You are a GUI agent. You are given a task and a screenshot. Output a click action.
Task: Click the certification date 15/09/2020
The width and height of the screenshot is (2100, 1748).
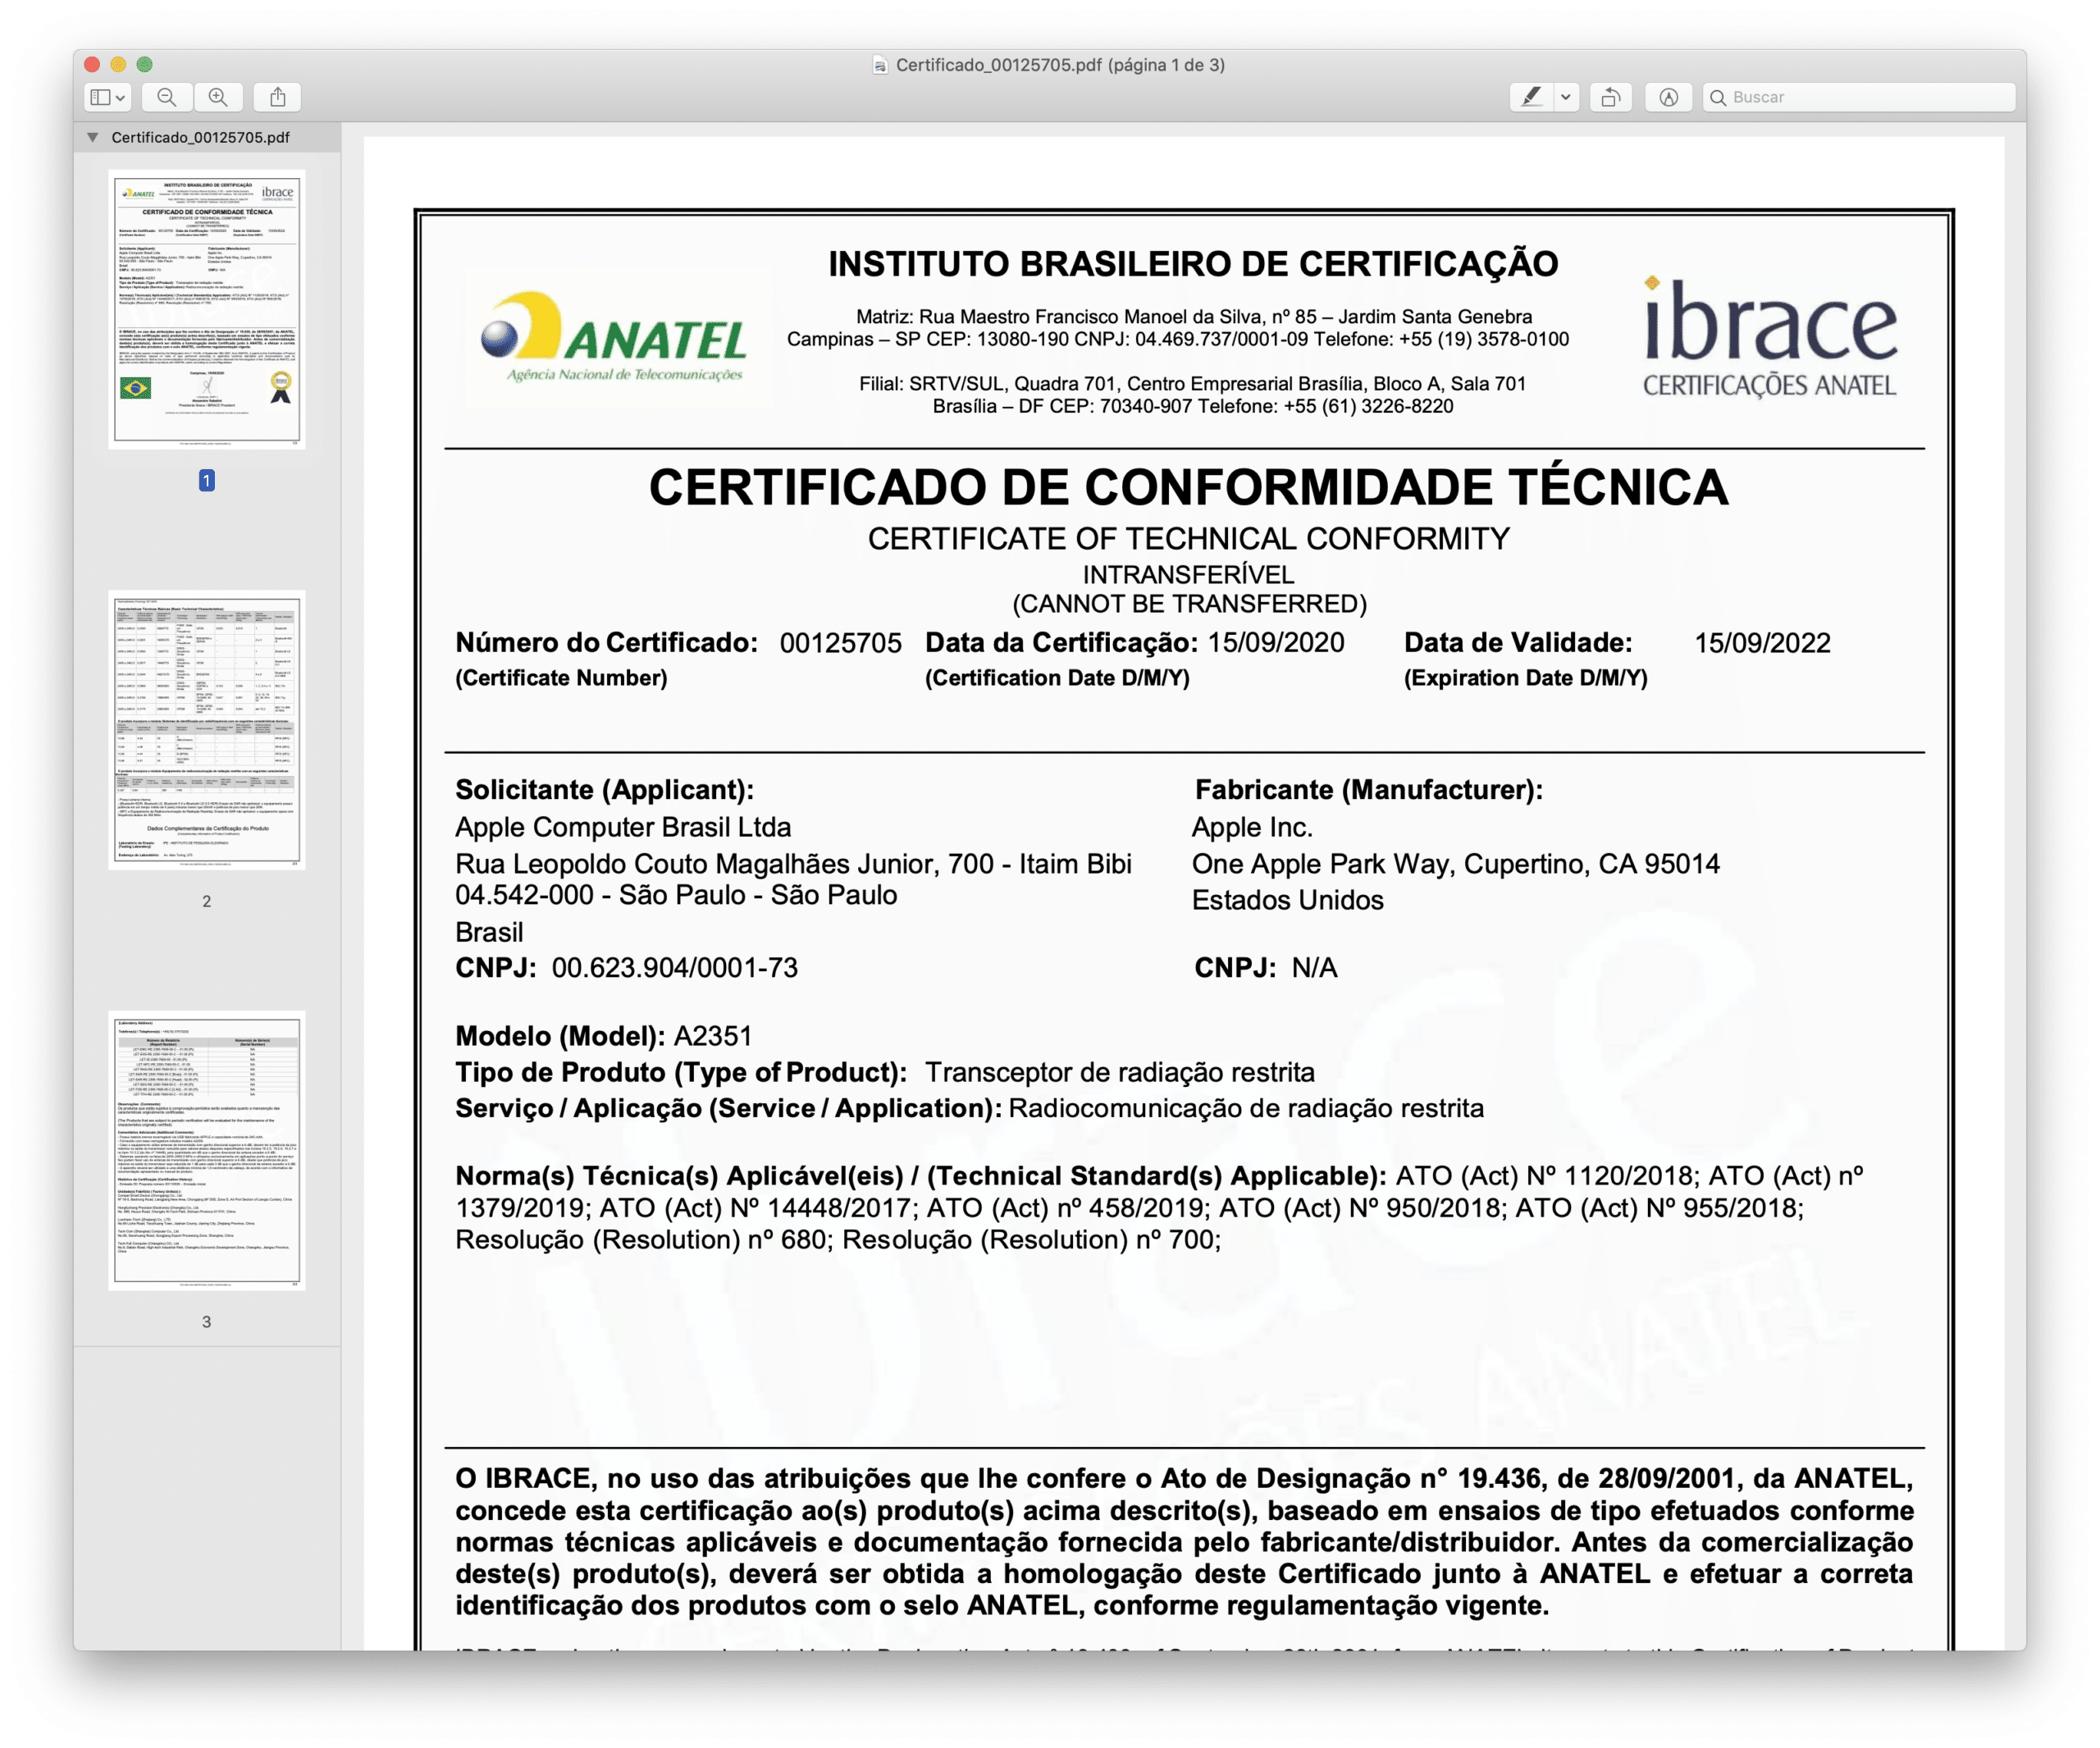[x=1276, y=643]
